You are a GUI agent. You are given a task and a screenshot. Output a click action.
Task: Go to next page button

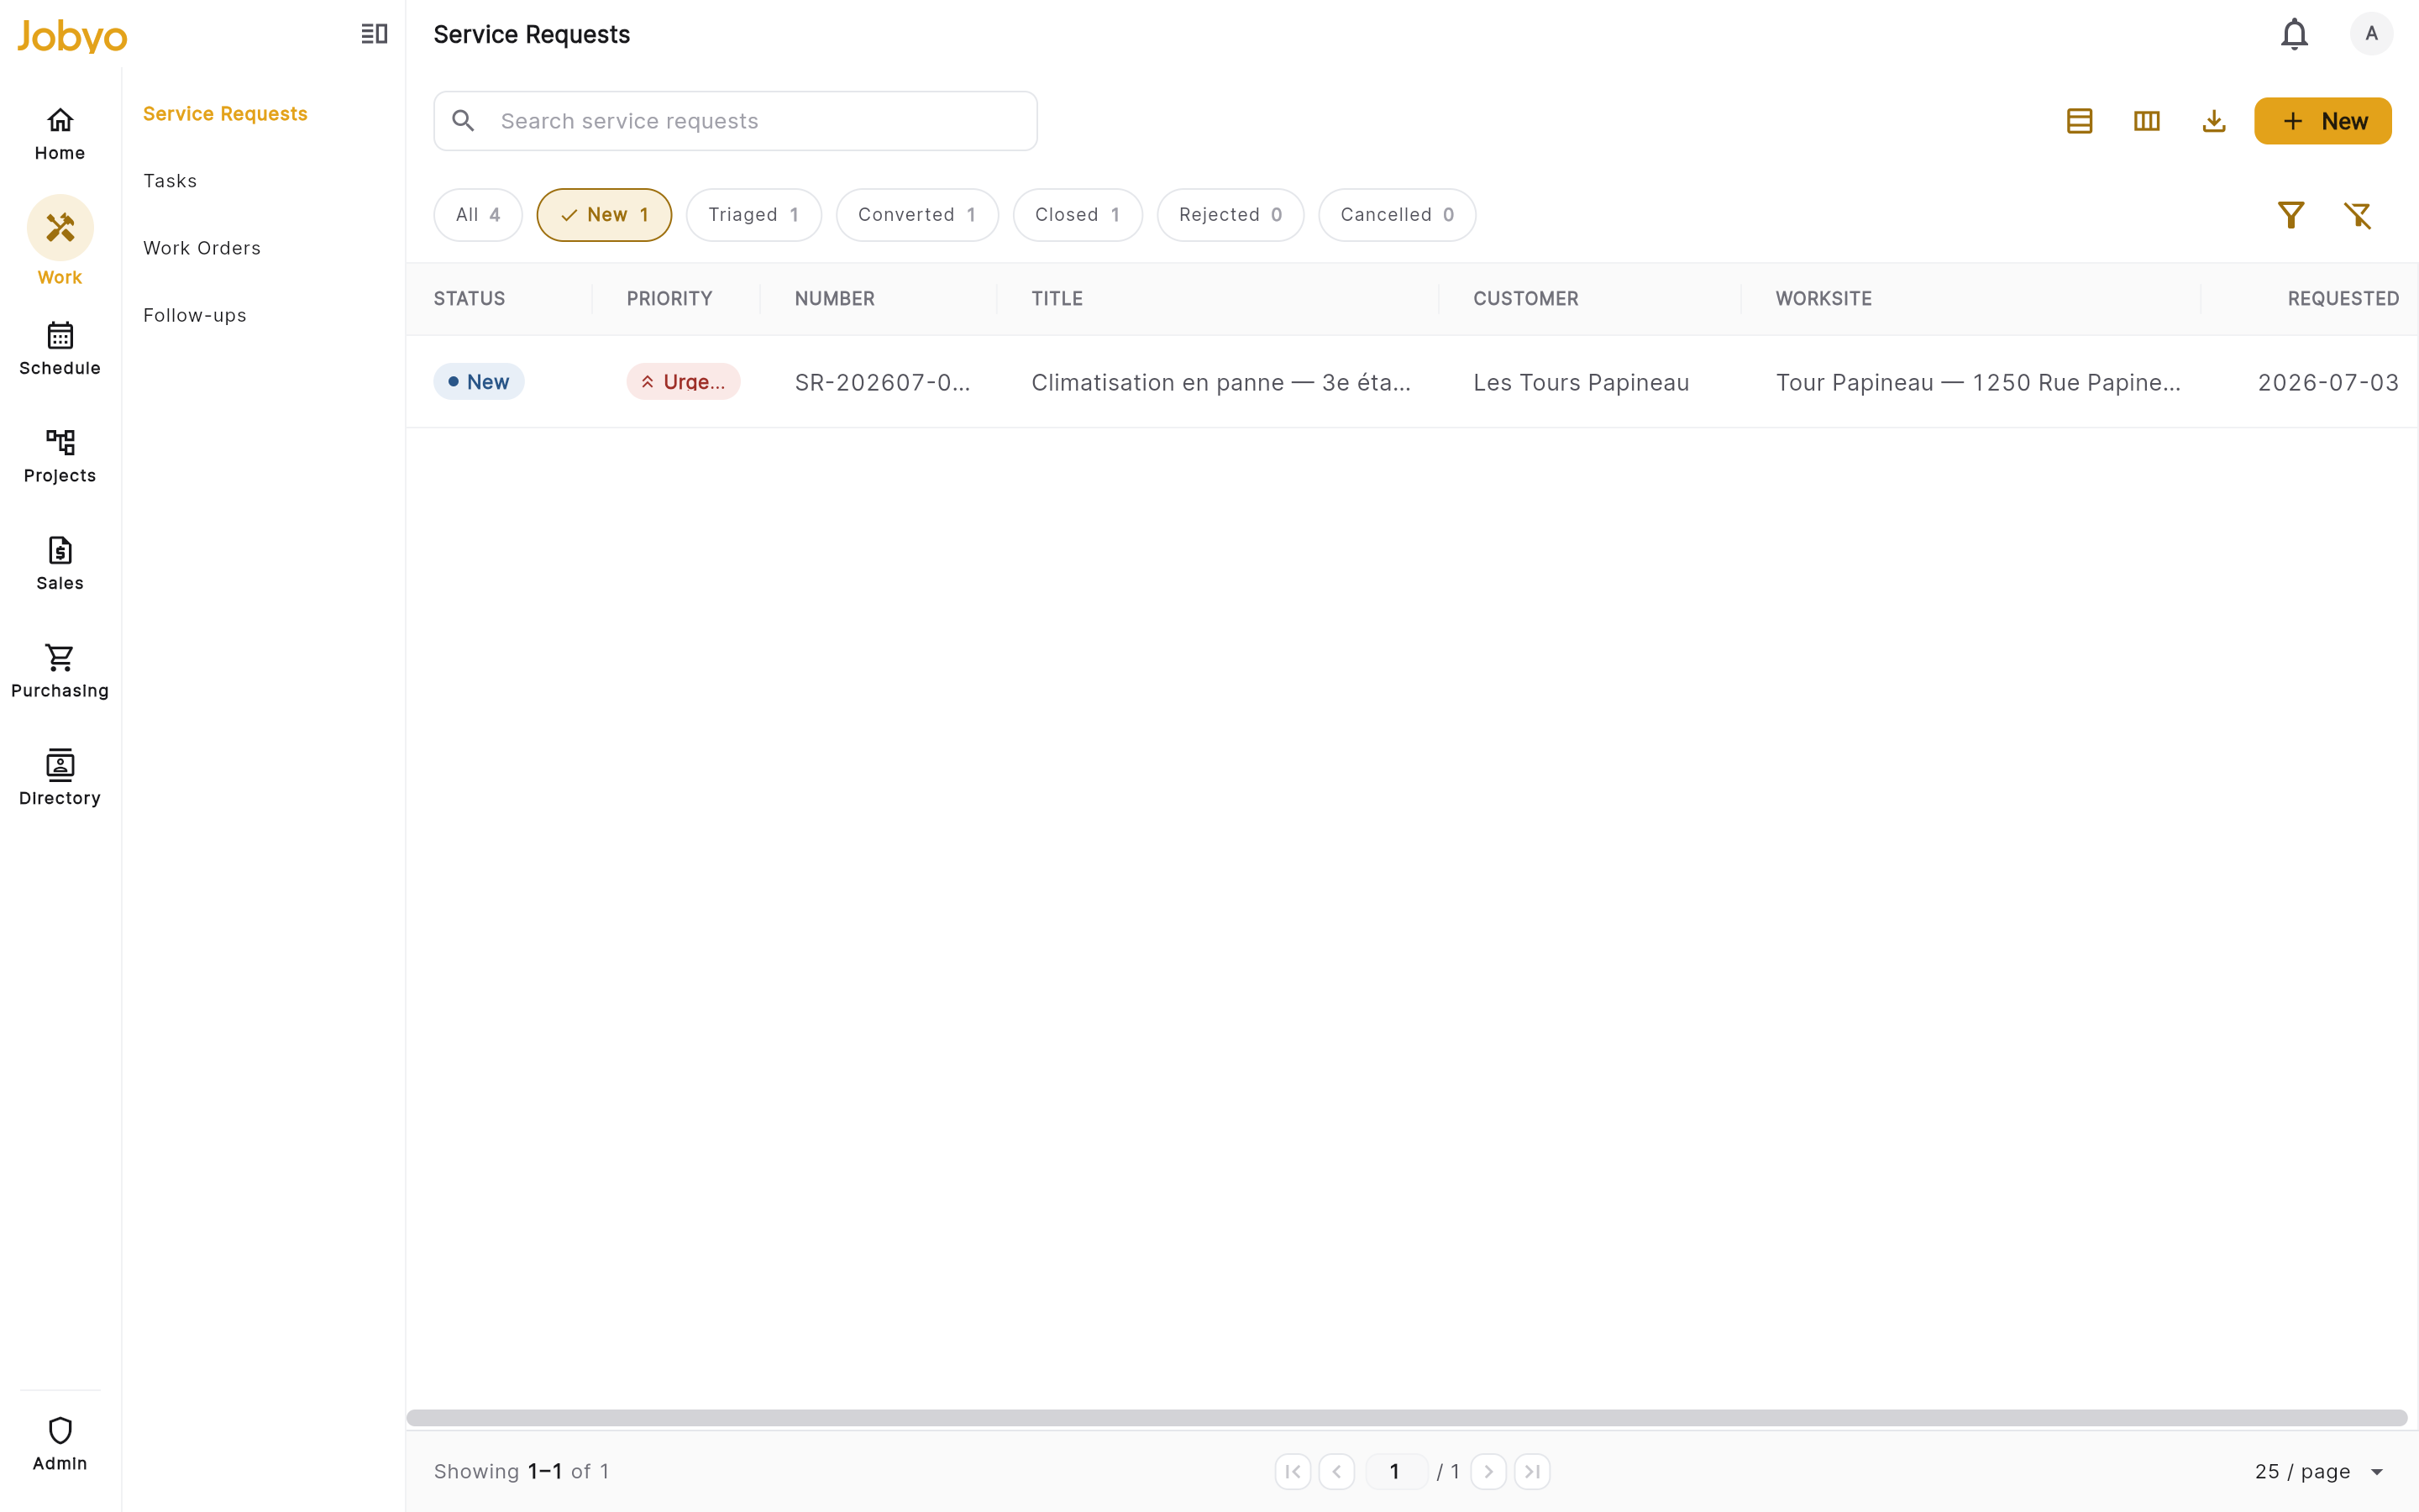pyautogui.click(x=1488, y=1471)
